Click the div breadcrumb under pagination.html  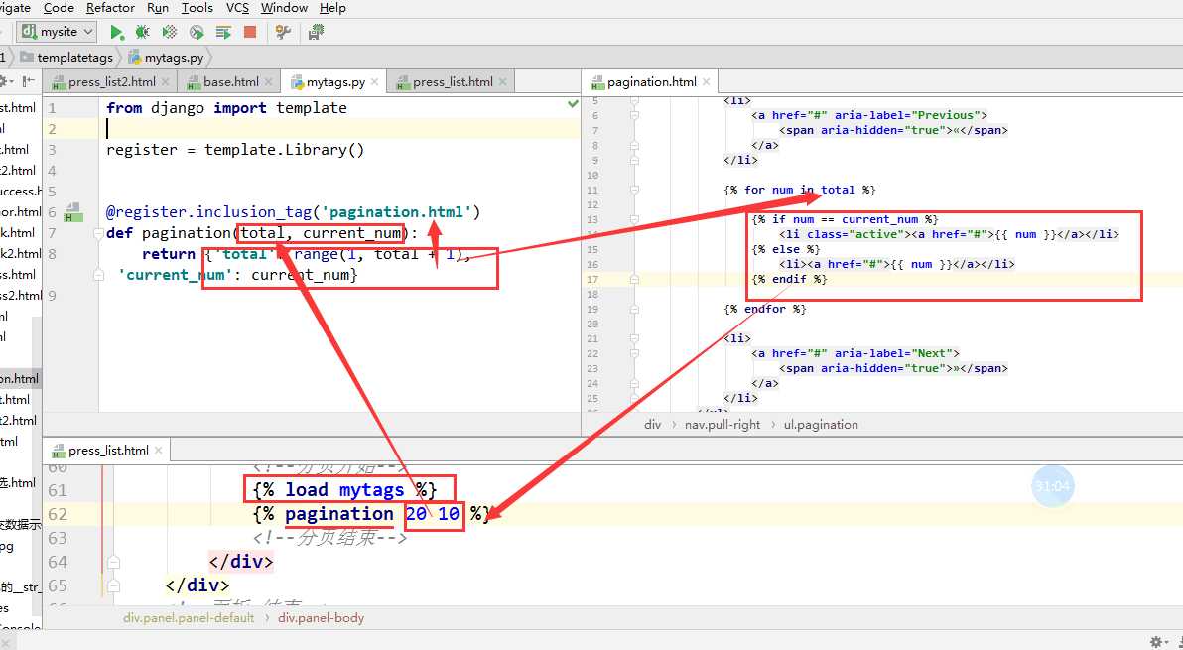[653, 425]
